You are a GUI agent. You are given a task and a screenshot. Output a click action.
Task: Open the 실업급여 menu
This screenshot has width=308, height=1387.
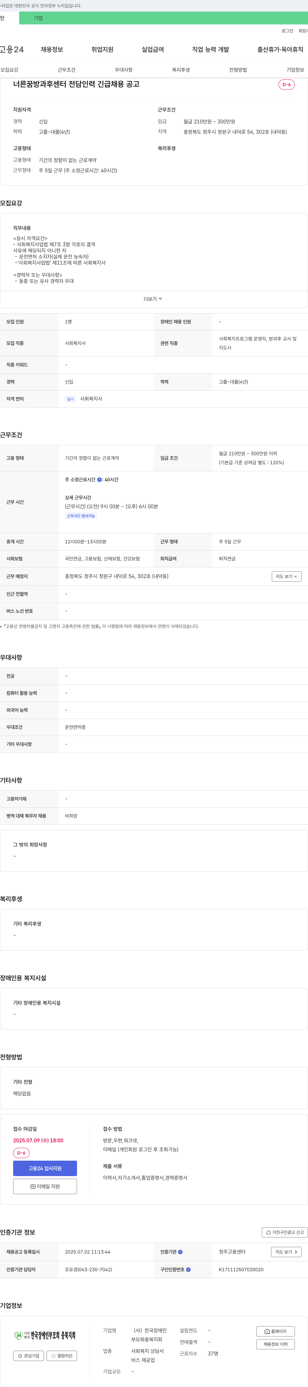click(x=153, y=50)
